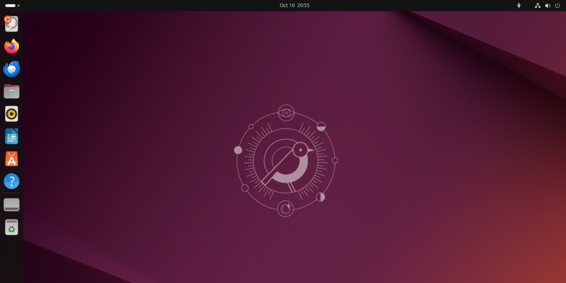The height and width of the screenshot is (283, 566).
Task: Open the accessibility menu
Action: [x=519, y=6]
